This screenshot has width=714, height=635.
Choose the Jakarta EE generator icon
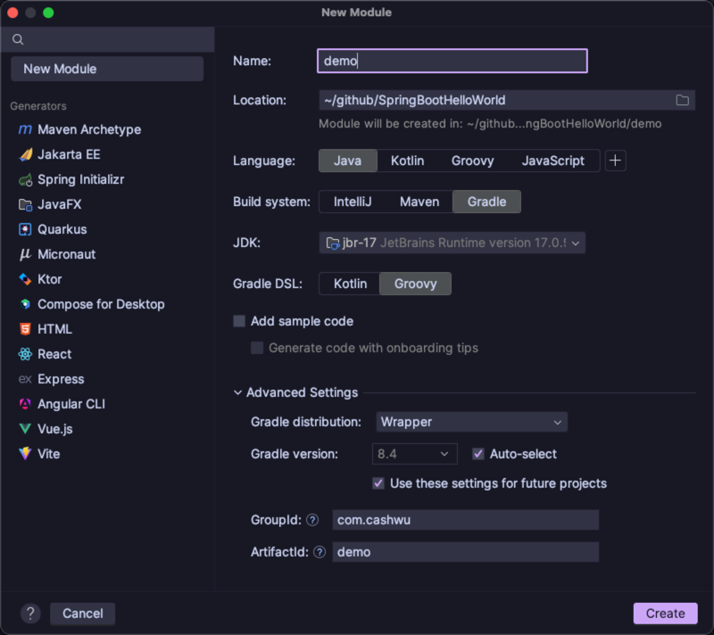26,154
